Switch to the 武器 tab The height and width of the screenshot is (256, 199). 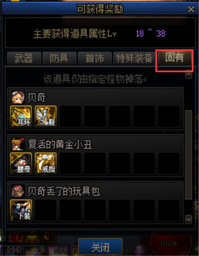click(x=24, y=58)
